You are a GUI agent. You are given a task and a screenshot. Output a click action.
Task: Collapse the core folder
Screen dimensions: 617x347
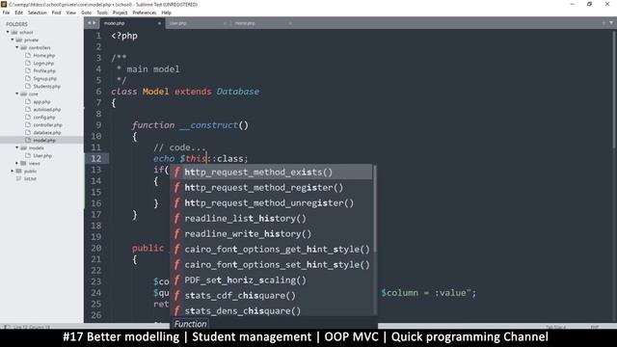(17, 94)
